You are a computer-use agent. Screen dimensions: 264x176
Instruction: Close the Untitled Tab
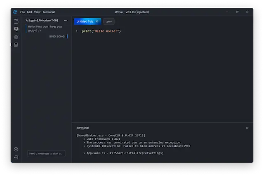tap(97, 21)
